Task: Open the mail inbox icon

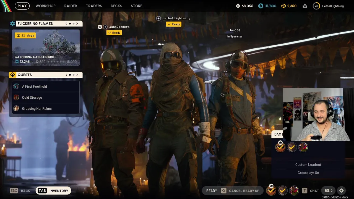Action: (x=305, y=6)
